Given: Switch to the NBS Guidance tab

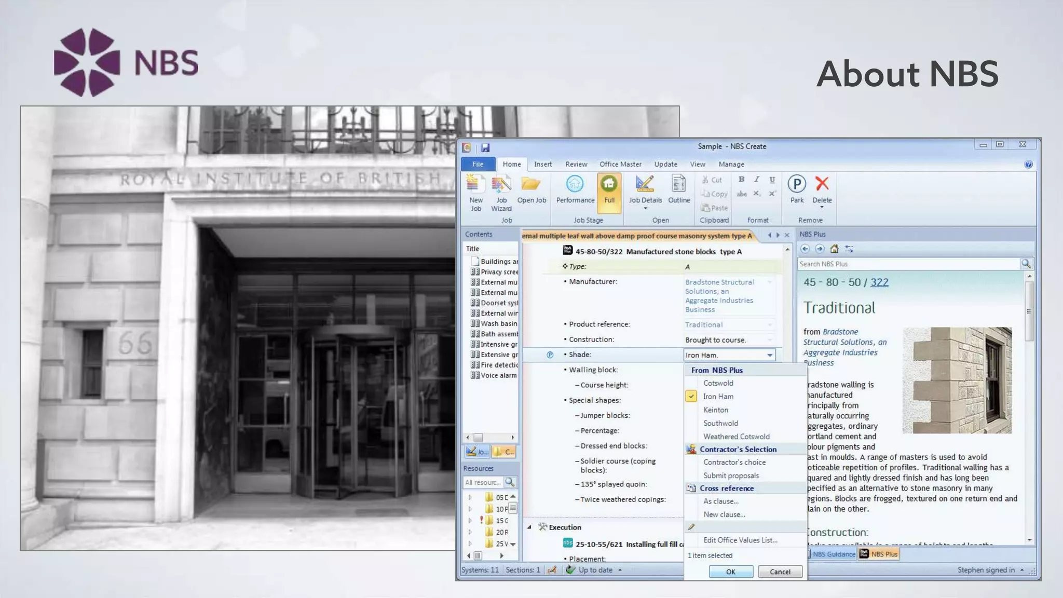Looking at the screenshot, I should 833,554.
